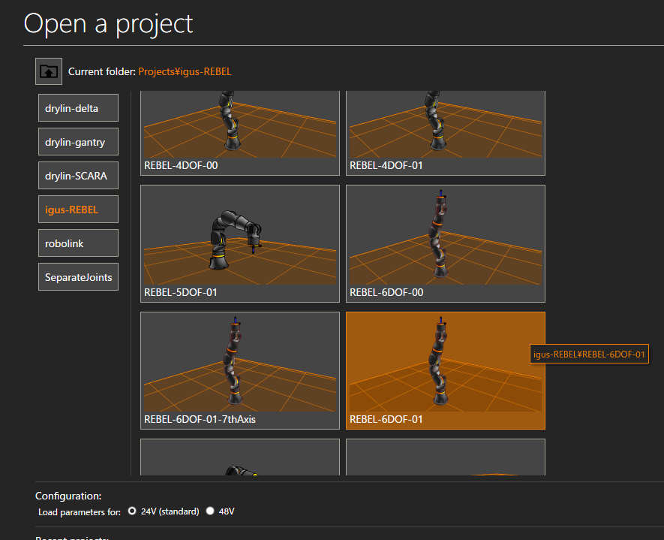Select the igus-REBEL folder

tap(78, 210)
